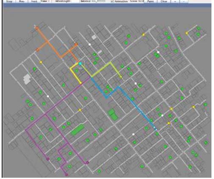Click the Step button in the toolbar
Screen dimensions: 214x179
(x=9, y=1)
